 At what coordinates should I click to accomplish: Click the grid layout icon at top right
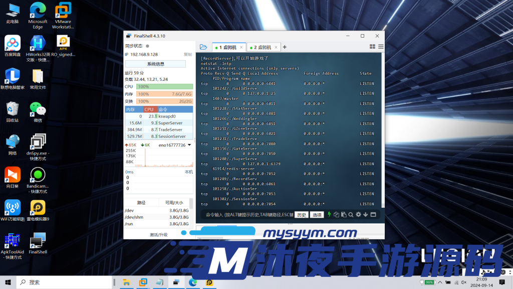tap(371, 47)
